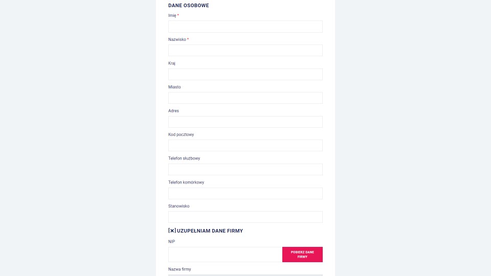Click the Kod pocztowy input box
This screenshot has height=276, width=491.
pos(245,146)
